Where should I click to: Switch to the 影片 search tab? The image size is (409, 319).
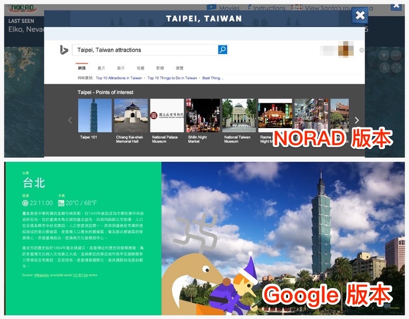121,68
